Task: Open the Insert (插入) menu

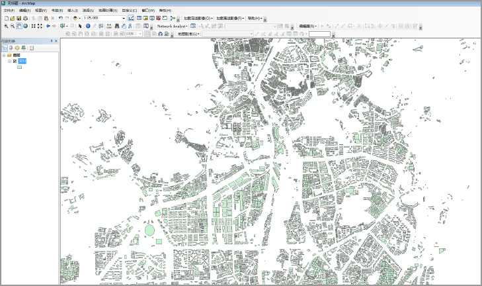Action: click(73, 10)
